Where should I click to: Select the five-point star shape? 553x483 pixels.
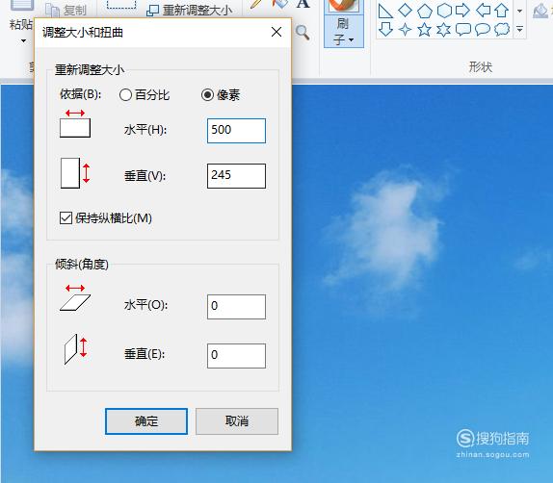pyautogui.click(x=424, y=30)
